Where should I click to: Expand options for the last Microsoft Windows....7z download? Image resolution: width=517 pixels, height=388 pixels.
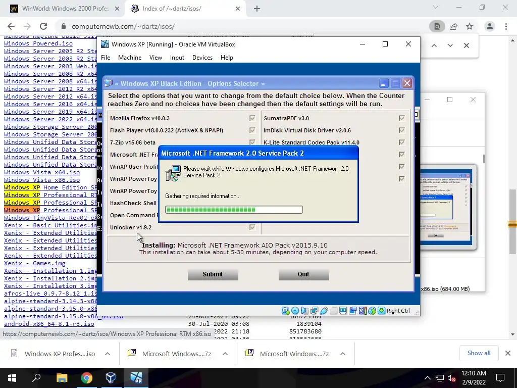343,354
